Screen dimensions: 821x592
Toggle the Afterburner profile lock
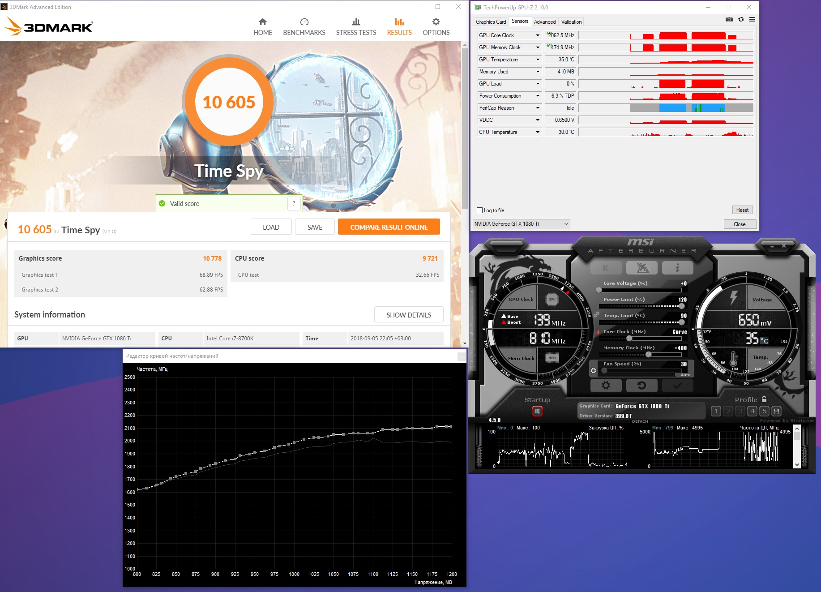[x=764, y=399]
